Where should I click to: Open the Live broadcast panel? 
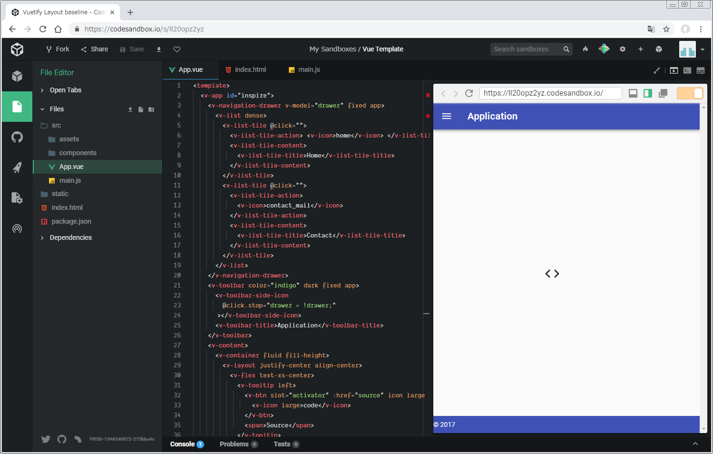(x=17, y=229)
